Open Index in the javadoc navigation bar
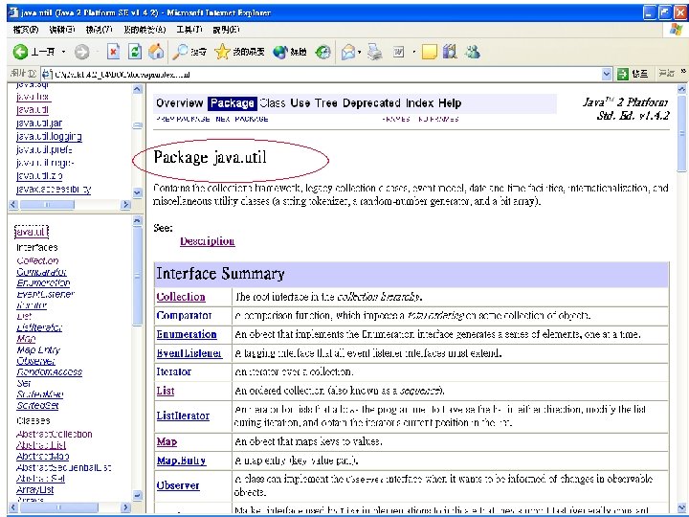Screen dimensions: 689x517 pyautogui.click(x=420, y=102)
